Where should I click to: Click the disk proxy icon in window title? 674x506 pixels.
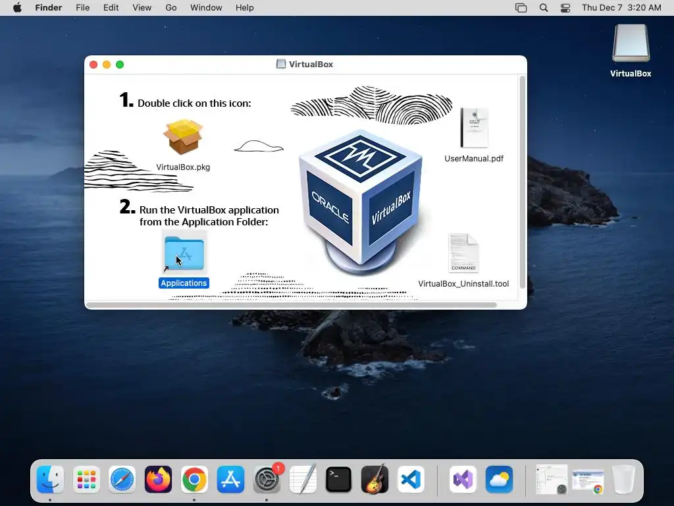click(280, 64)
